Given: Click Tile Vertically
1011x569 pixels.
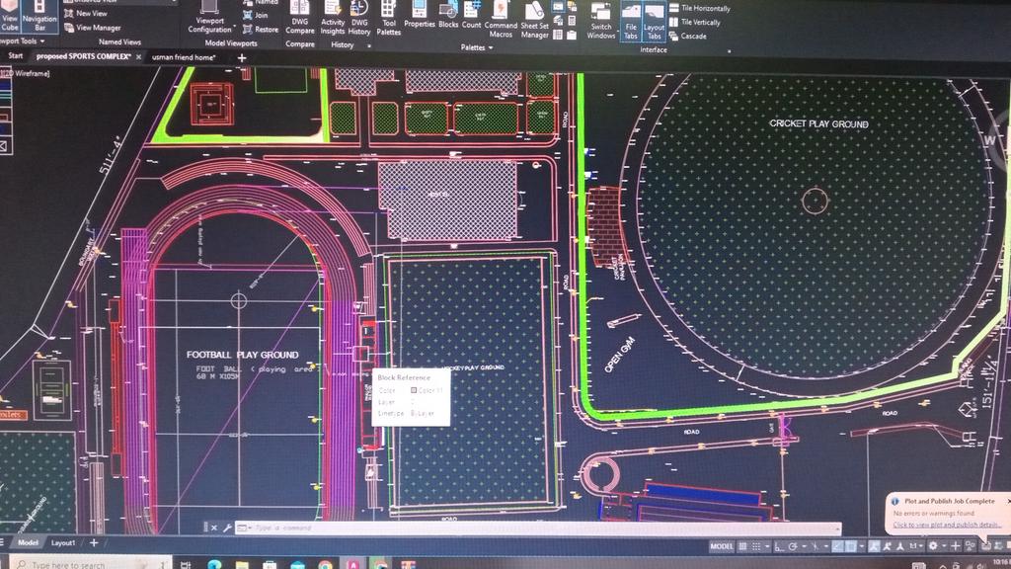Looking at the screenshot, I should pos(695,22).
